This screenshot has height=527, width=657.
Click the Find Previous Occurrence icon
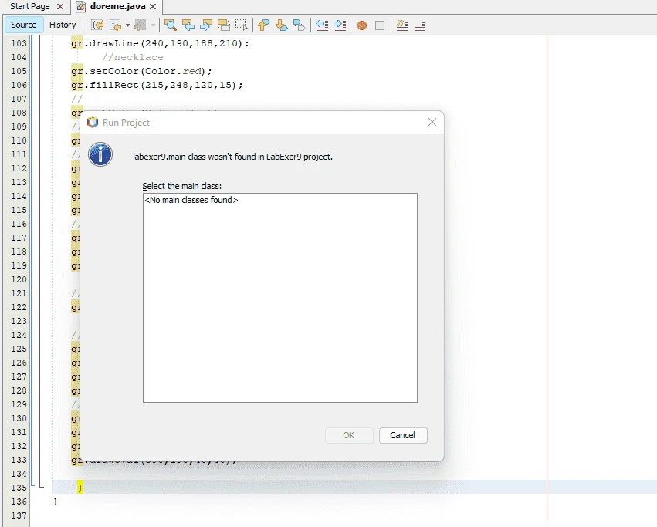(x=188, y=25)
